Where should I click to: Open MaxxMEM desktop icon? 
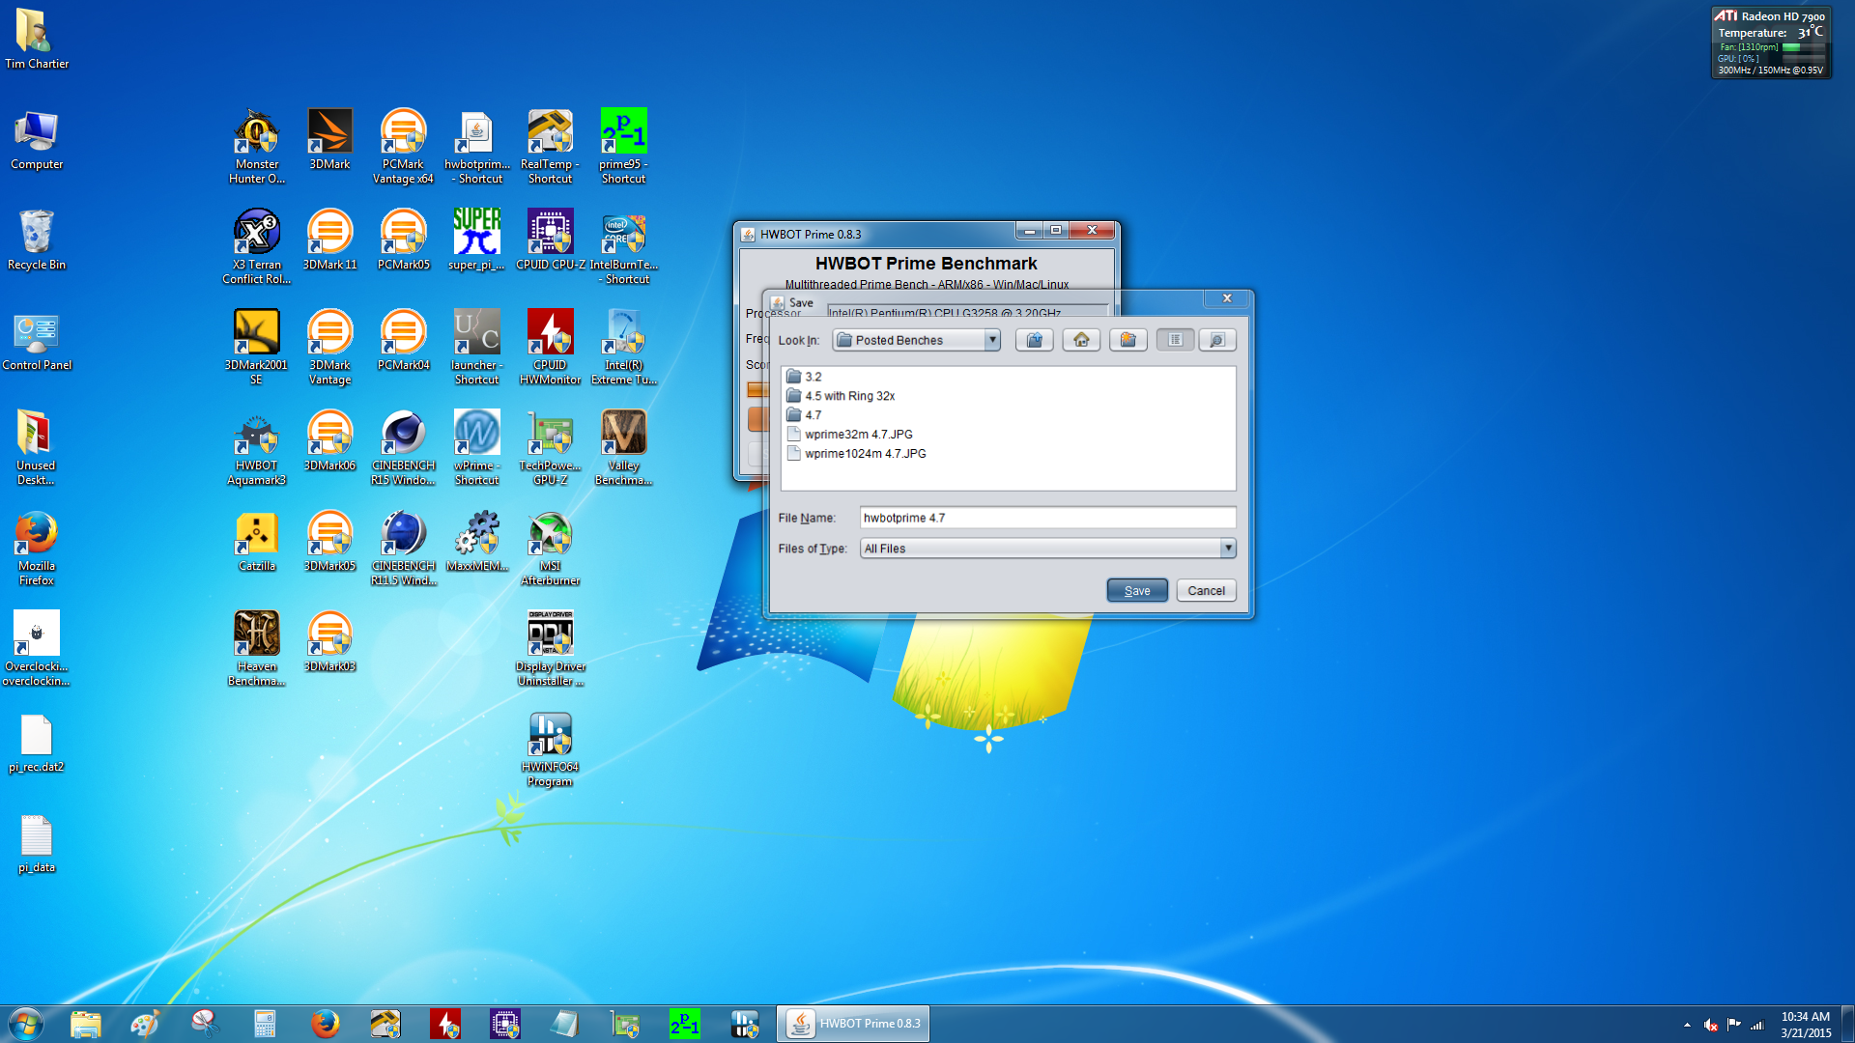pos(476,542)
